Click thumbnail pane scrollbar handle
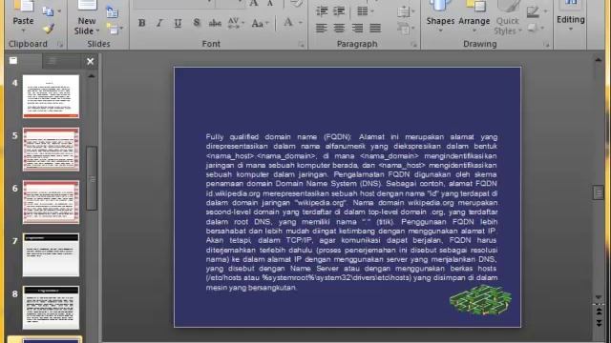The image size is (611, 343). pyautogui.click(x=92, y=178)
